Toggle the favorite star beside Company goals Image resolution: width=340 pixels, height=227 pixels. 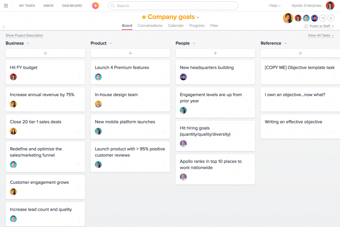pyautogui.click(x=144, y=17)
